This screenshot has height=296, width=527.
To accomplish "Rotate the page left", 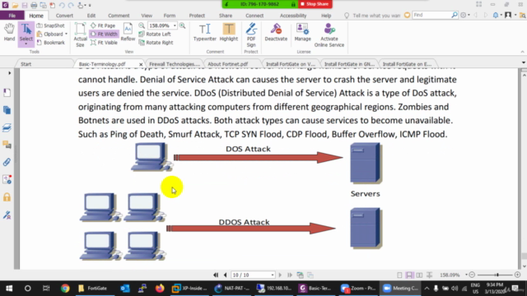I will coord(155,34).
